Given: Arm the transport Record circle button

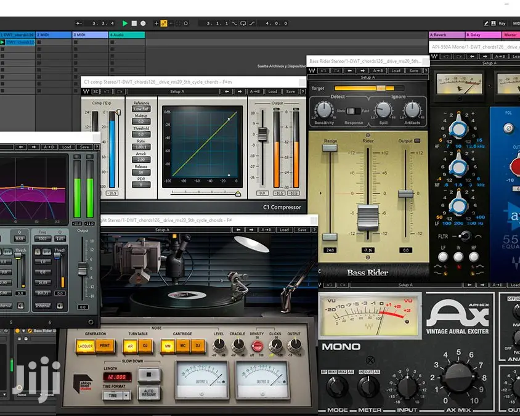Looking at the screenshot, I should (143, 23).
